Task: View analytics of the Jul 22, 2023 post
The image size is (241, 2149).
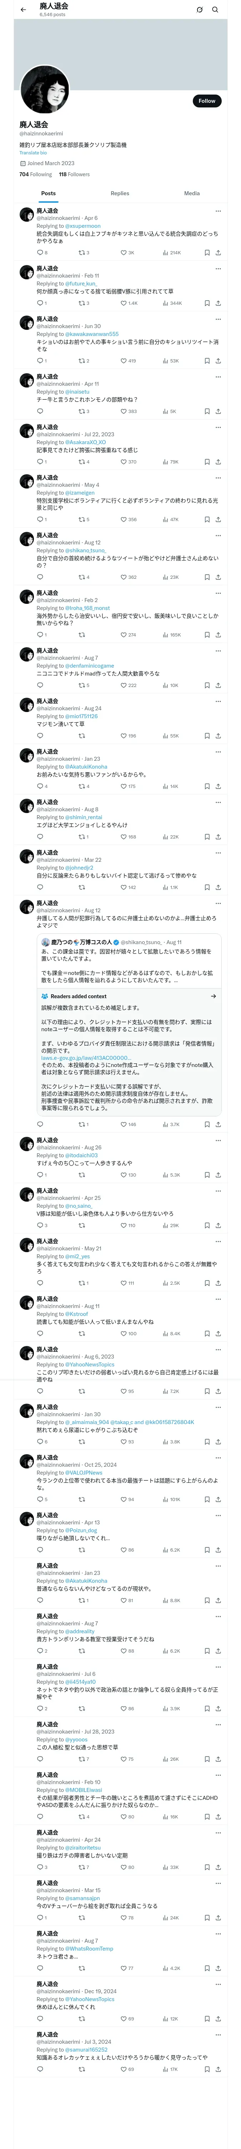Action: click(x=165, y=462)
